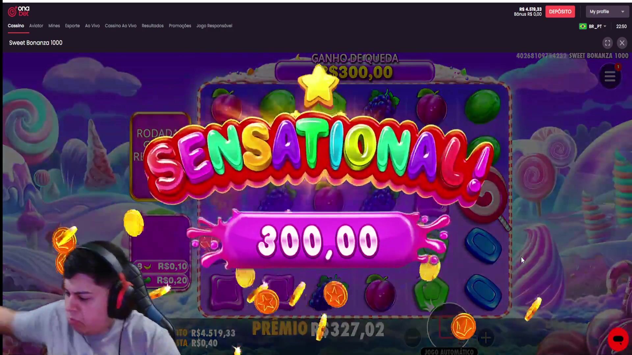Navigate to Cassino Ao Vivo

(x=120, y=26)
